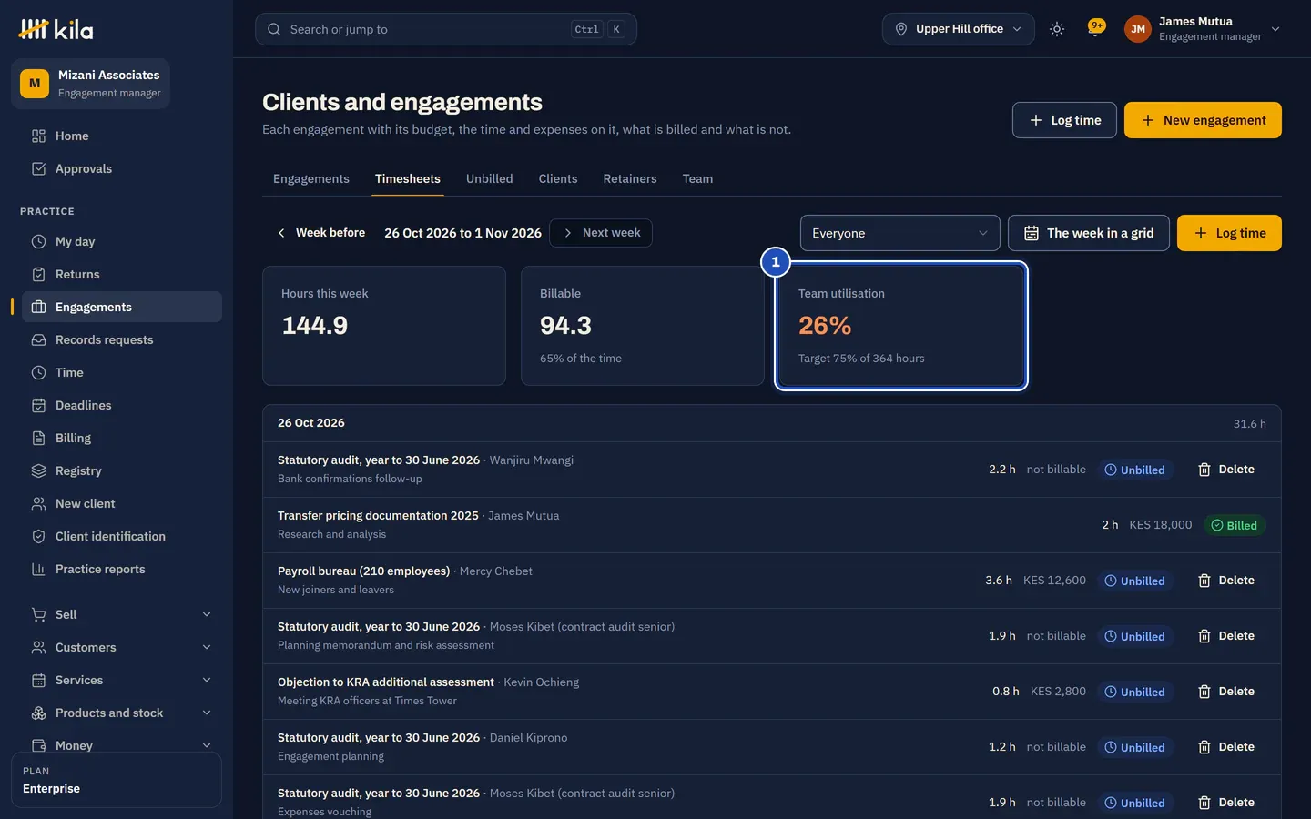Open the Registry page

click(x=122, y=471)
